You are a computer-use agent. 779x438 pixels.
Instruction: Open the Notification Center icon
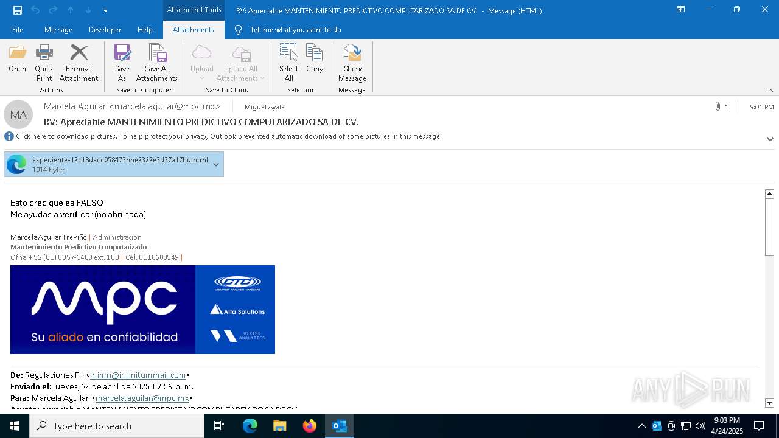tap(759, 426)
